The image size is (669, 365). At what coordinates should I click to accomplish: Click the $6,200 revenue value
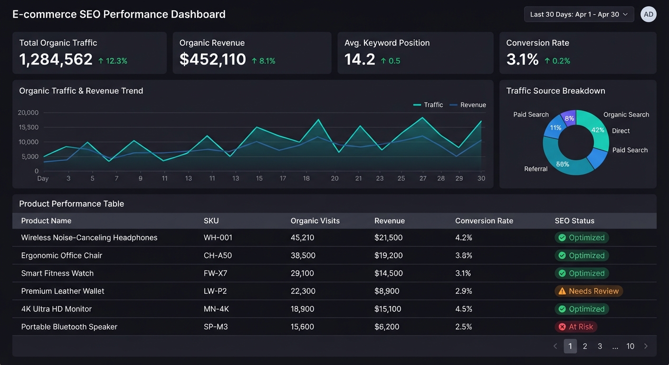click(x=387, y=327)
